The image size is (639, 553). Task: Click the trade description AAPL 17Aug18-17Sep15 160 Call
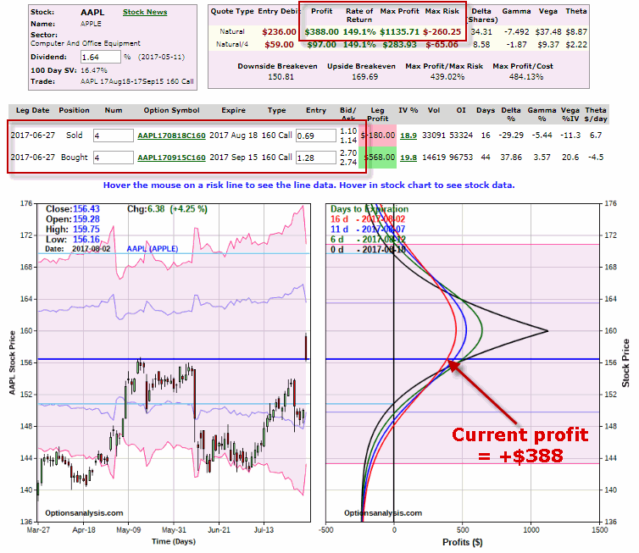click(x=137, y=81)
